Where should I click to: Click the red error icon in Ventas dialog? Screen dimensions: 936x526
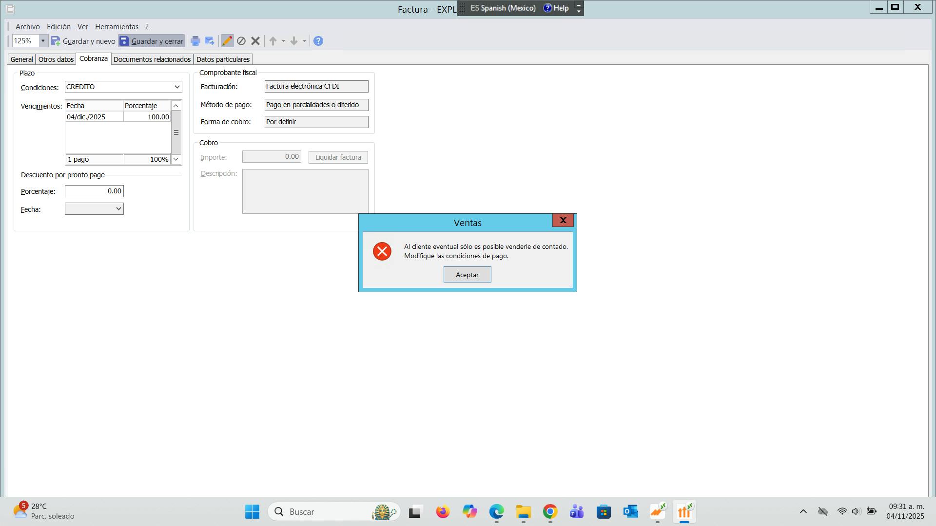(x=382, y=251)
